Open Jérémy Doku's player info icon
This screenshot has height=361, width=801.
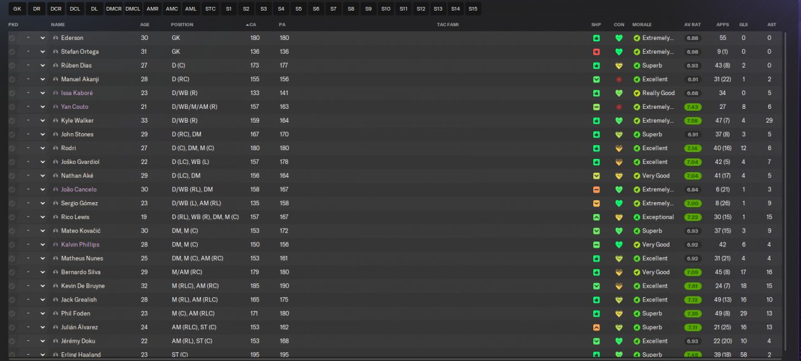56,341
